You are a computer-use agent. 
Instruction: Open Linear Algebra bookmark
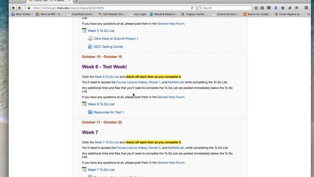coord(288,14)
